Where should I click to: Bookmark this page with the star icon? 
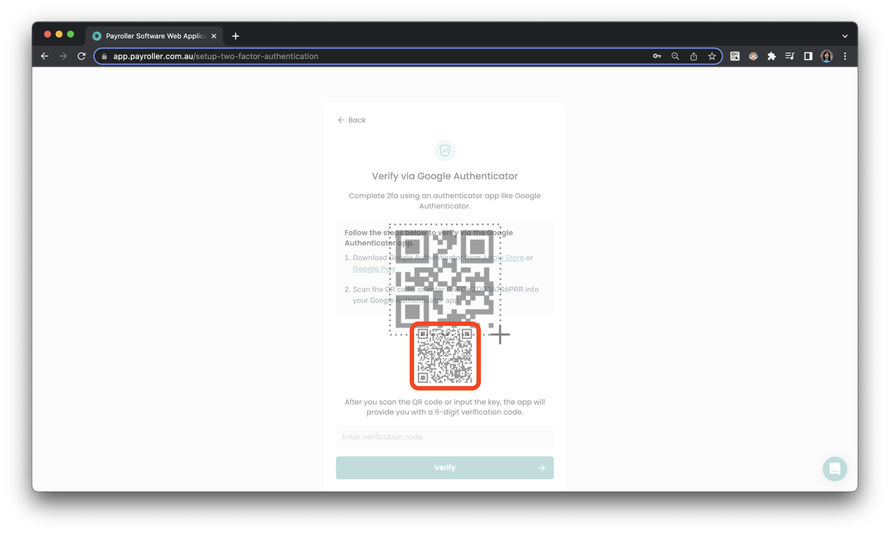[712, 56]
